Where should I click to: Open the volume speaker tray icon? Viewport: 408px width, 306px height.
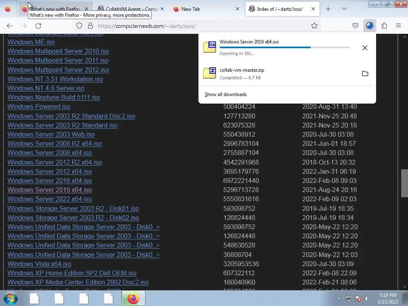(x=368, y=298)
